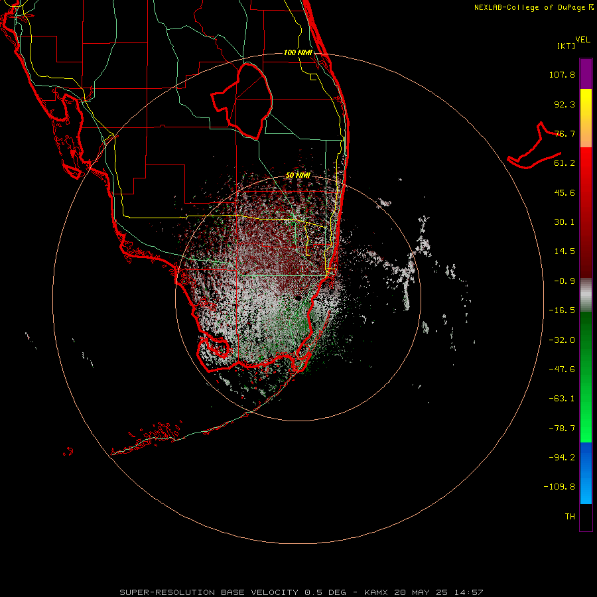Click the 45.6 velocity scale value

pos(564,192)
